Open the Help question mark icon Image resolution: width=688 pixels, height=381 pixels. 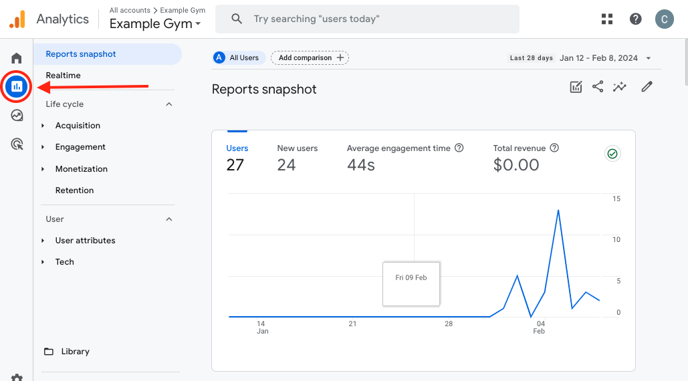635,19
